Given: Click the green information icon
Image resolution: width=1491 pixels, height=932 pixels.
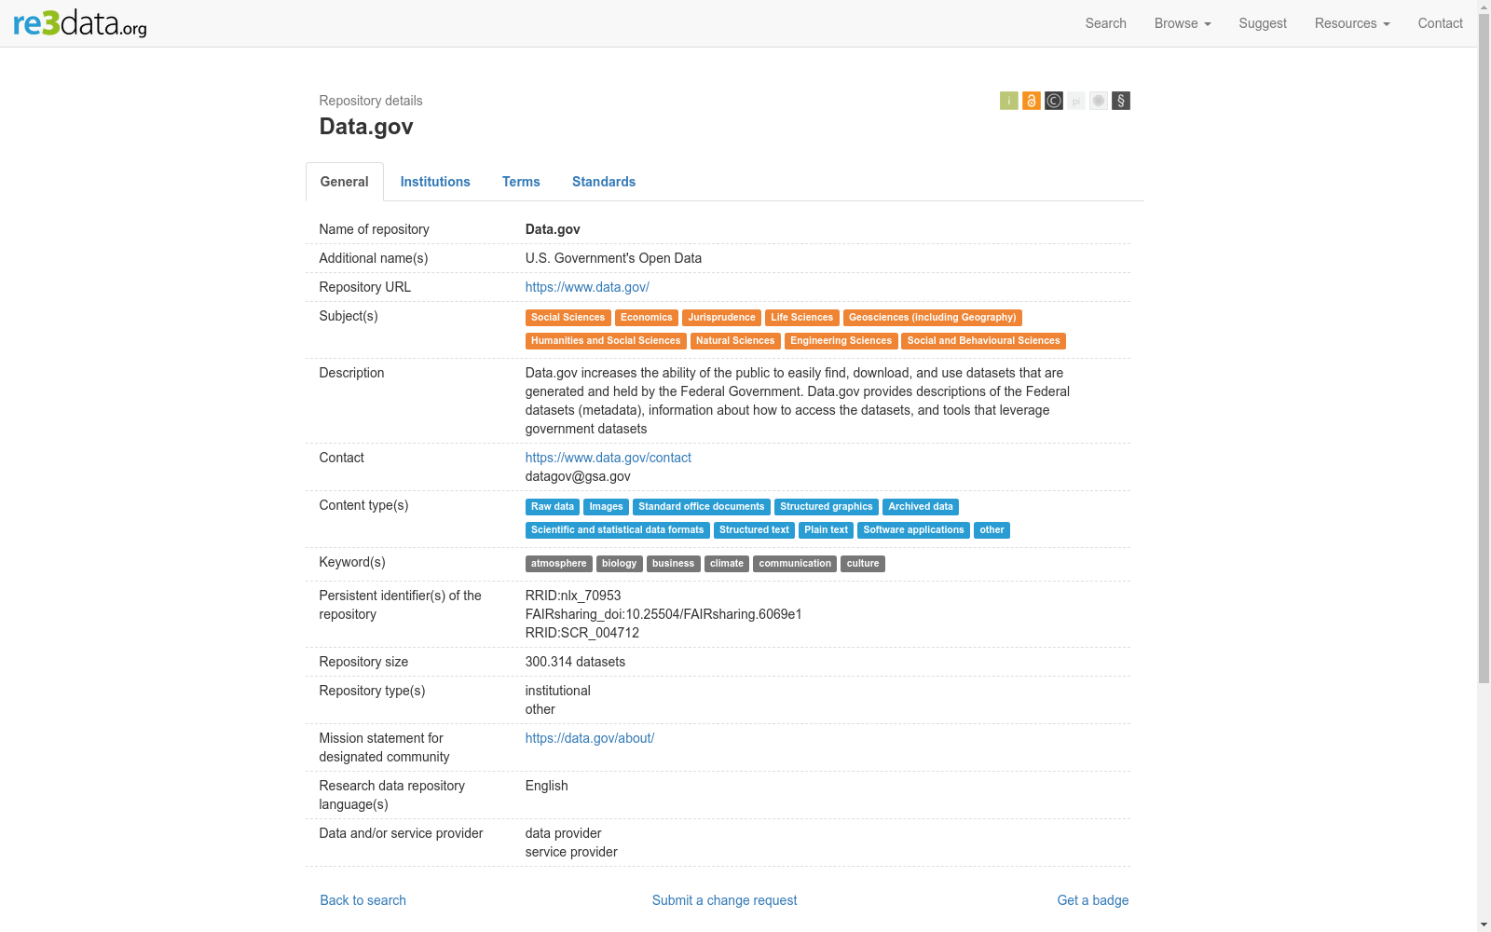Looking at the screenshot, I should click(1008, 101).
